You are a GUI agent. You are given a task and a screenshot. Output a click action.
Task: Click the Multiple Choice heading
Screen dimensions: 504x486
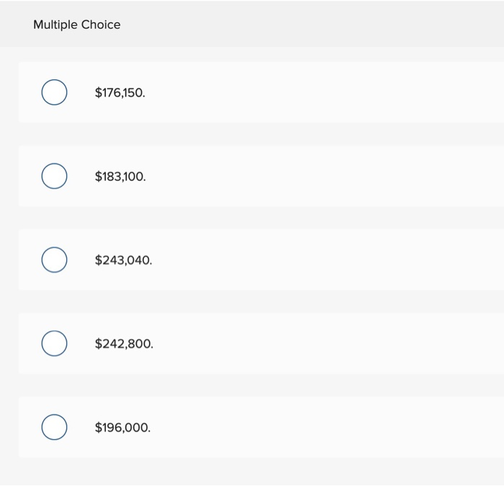pos(77,25)
